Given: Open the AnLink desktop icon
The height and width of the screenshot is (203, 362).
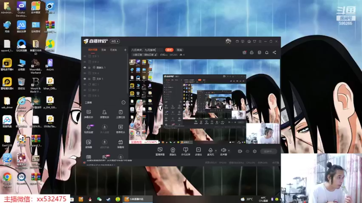Looking at the screenshot, I should (x=50, y=65).
